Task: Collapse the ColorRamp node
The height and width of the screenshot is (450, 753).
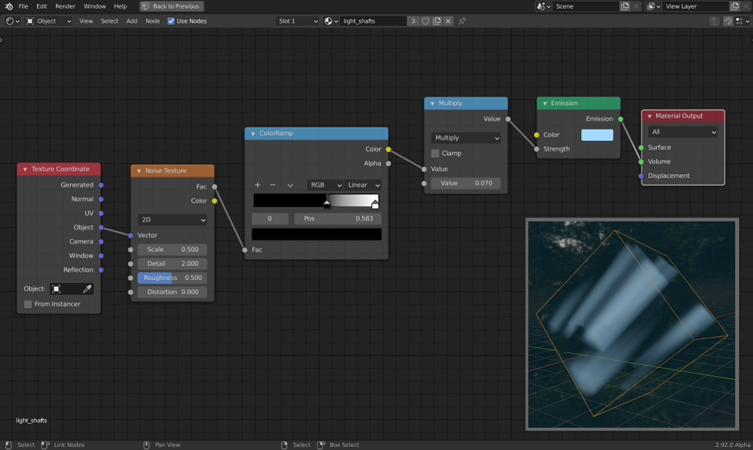Action: (252, 134)
